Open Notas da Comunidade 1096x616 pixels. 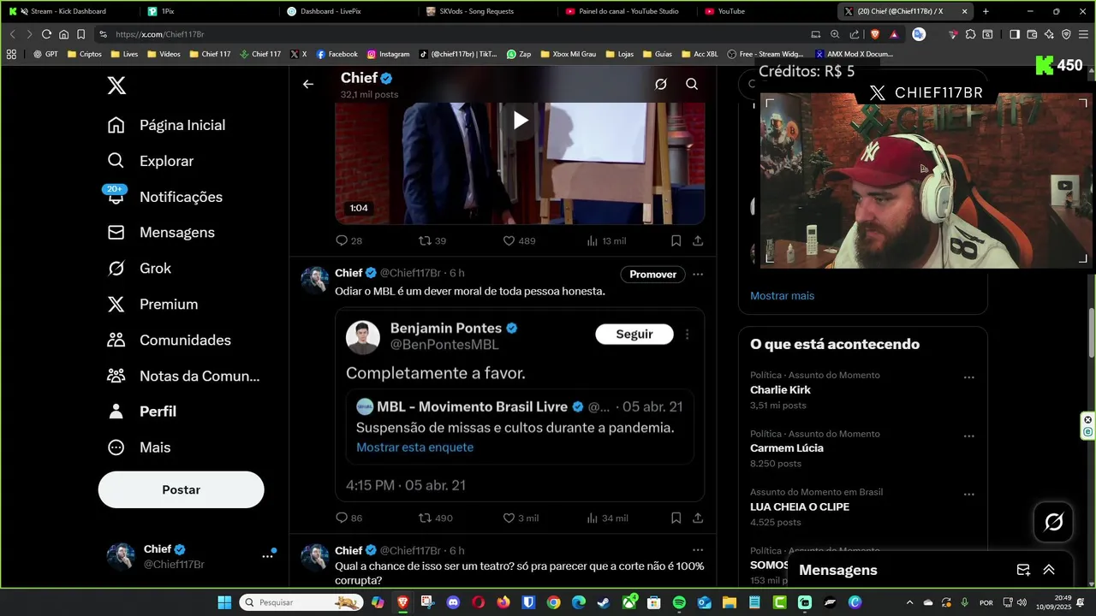[x=183, y=376]
